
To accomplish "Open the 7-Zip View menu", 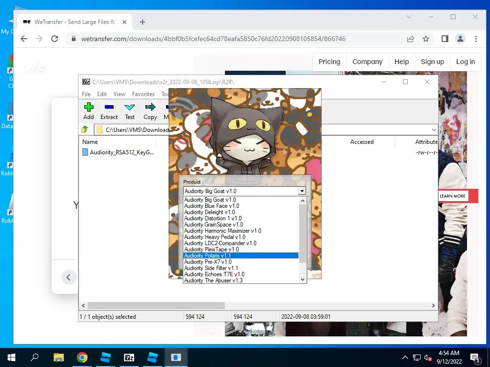I will [119, 94].
